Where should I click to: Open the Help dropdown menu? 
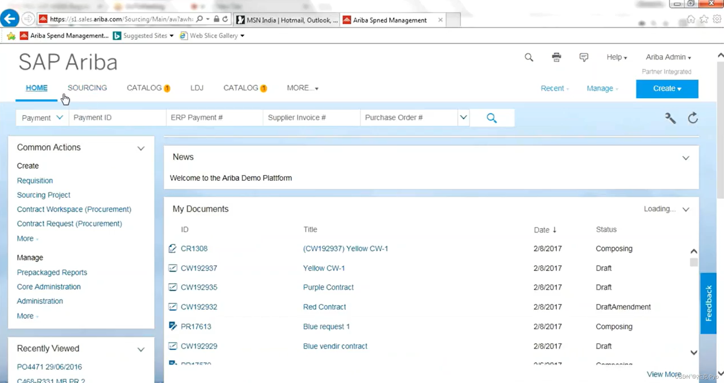point(617,57)
